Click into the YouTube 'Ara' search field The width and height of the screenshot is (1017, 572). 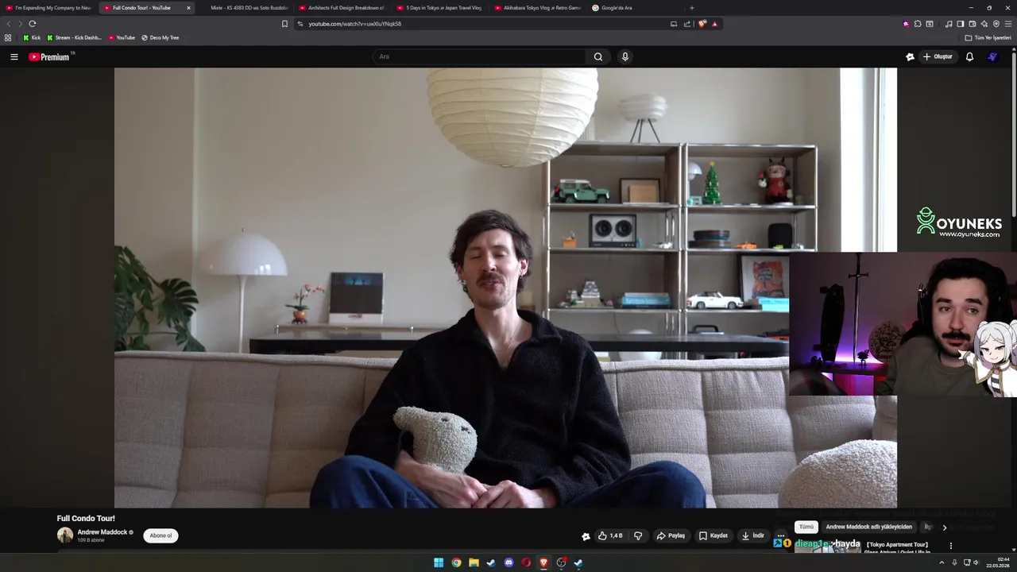pyautogui.click(x=479, y=56)
